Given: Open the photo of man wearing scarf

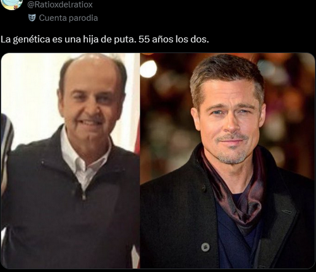Looking at the screenshot, I should pos(228,161).
